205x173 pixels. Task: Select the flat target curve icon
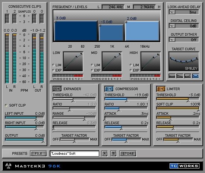tap(172, 76)
